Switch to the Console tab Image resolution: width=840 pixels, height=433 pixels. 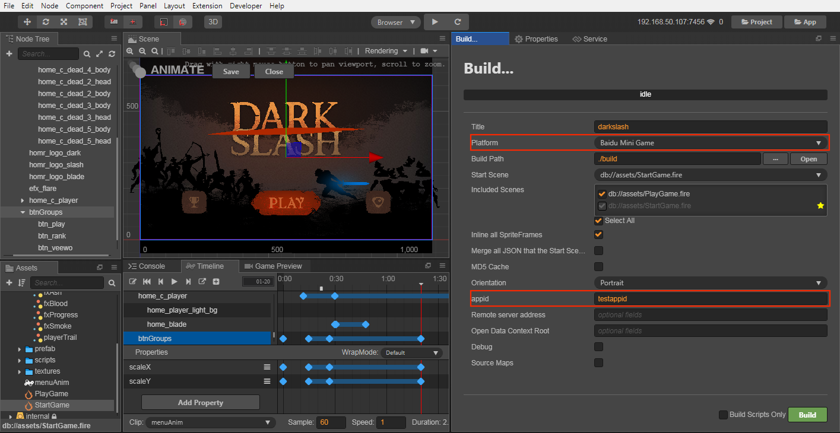click(x=147, y=266)
